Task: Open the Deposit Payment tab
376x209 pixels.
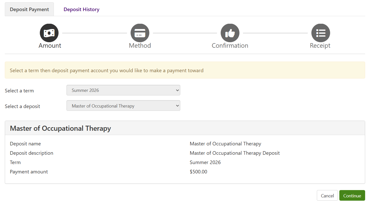Action: point(29,9)
